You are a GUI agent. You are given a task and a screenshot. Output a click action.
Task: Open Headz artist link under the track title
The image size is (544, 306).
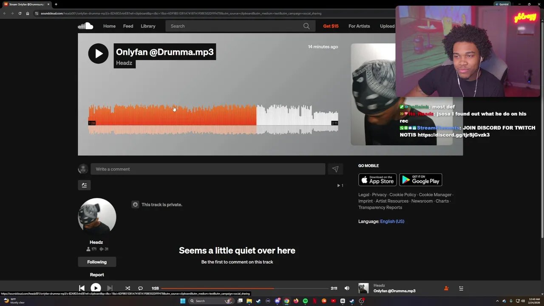point(124,63)
